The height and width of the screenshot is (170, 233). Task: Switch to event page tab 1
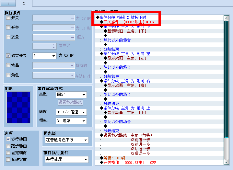click(8, 4)
